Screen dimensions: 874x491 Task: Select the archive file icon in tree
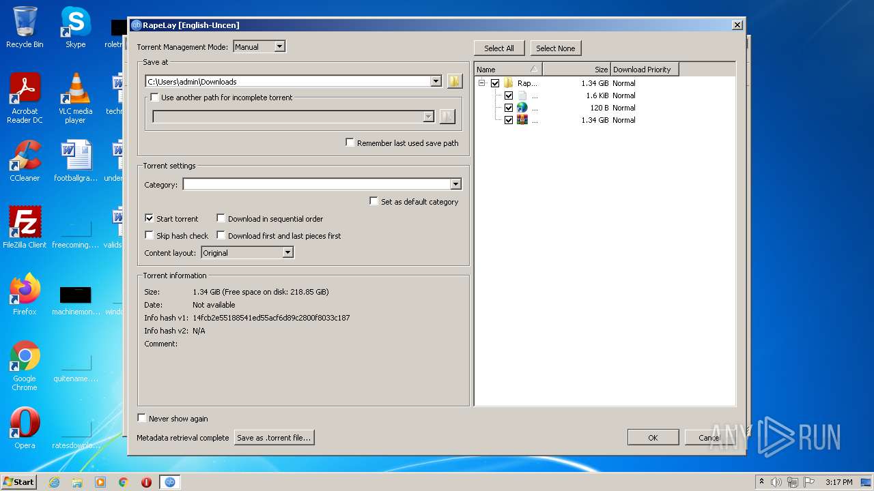(522, 120)
